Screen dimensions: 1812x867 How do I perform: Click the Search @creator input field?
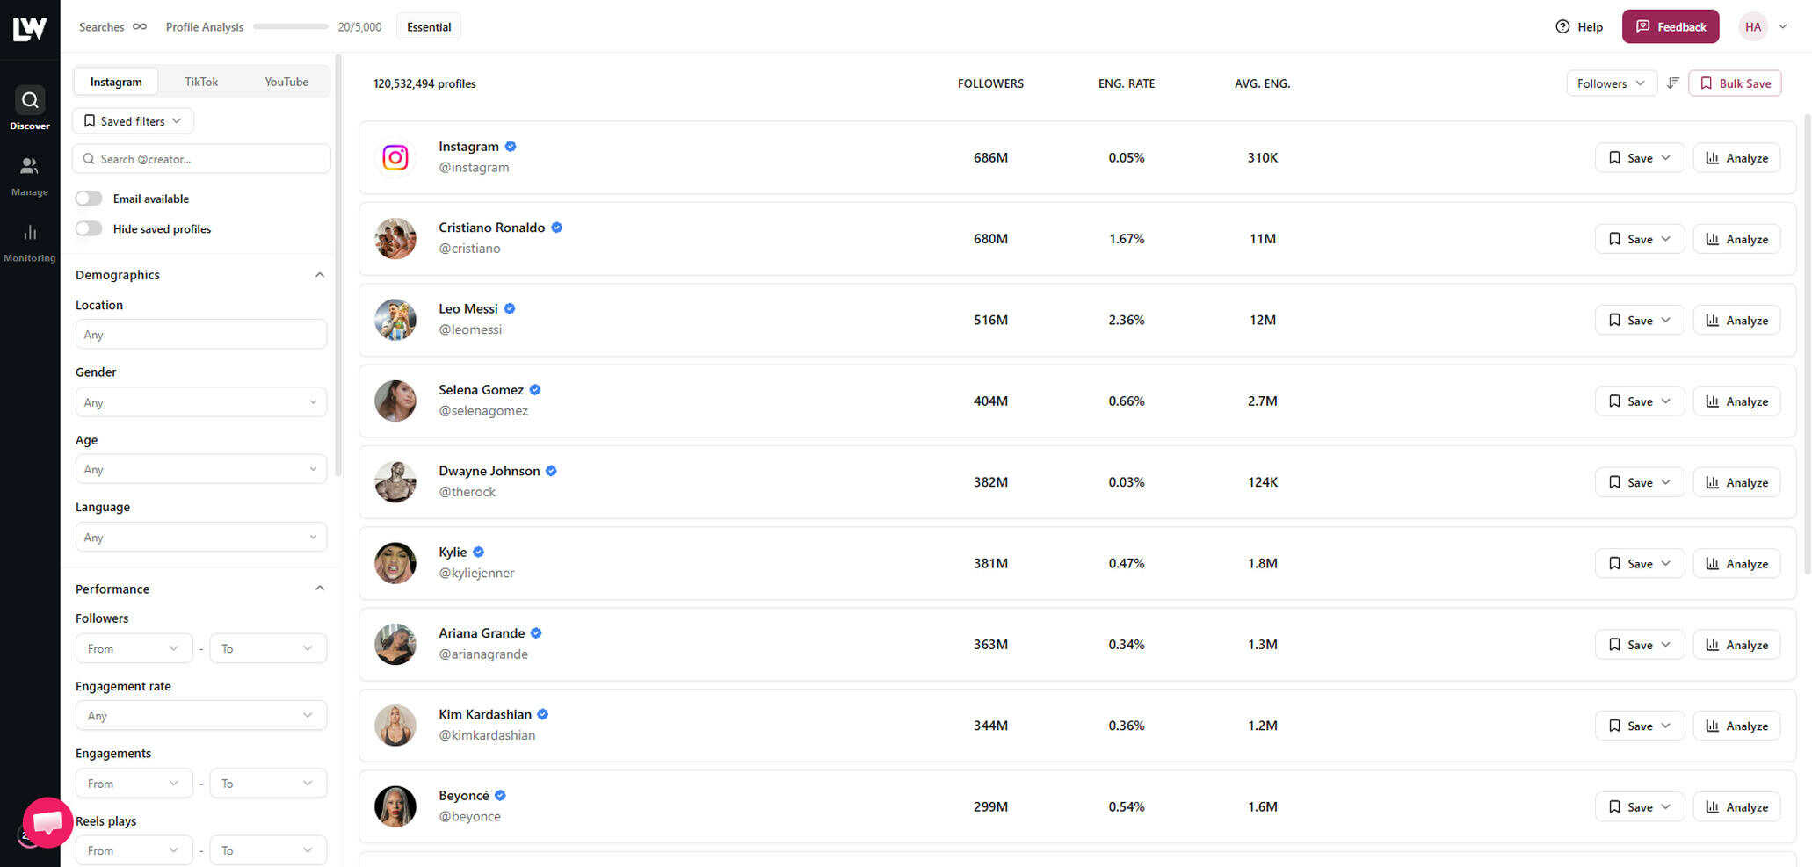point(201,159)
